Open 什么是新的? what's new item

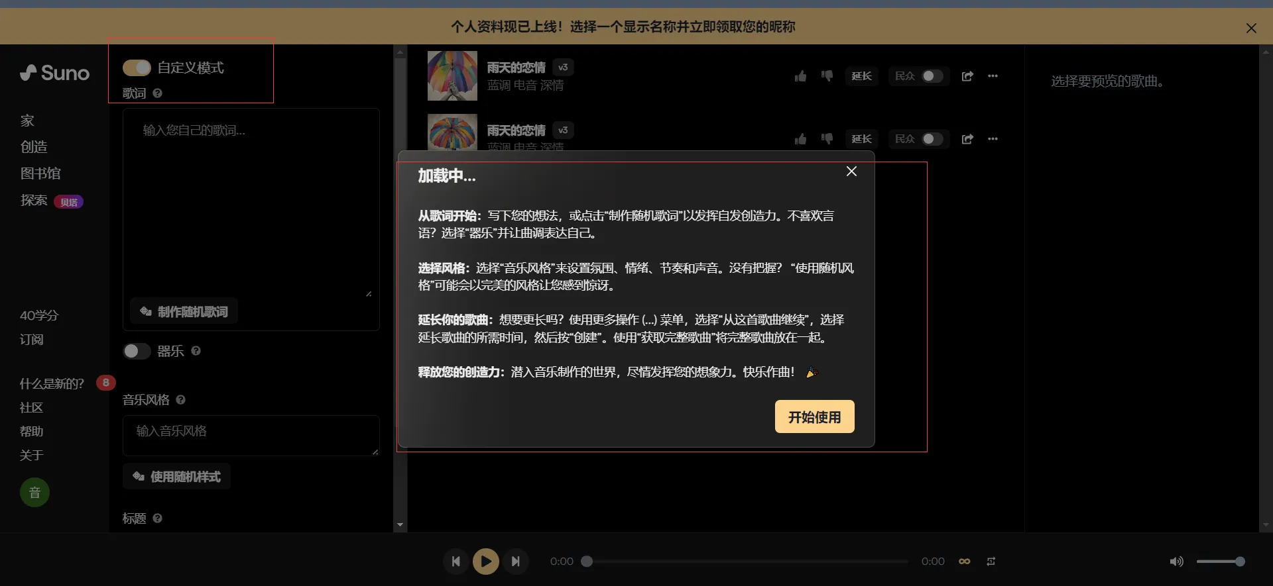pos(52,384)
